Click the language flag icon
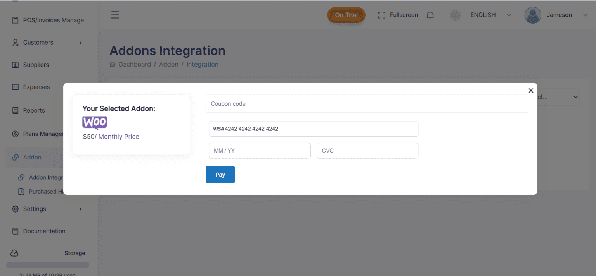 pyautogui.click(x=455, y=15)
